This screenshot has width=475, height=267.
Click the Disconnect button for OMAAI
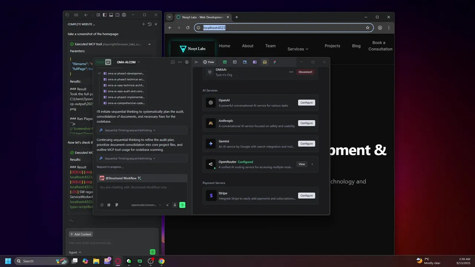tap(305, 72)
